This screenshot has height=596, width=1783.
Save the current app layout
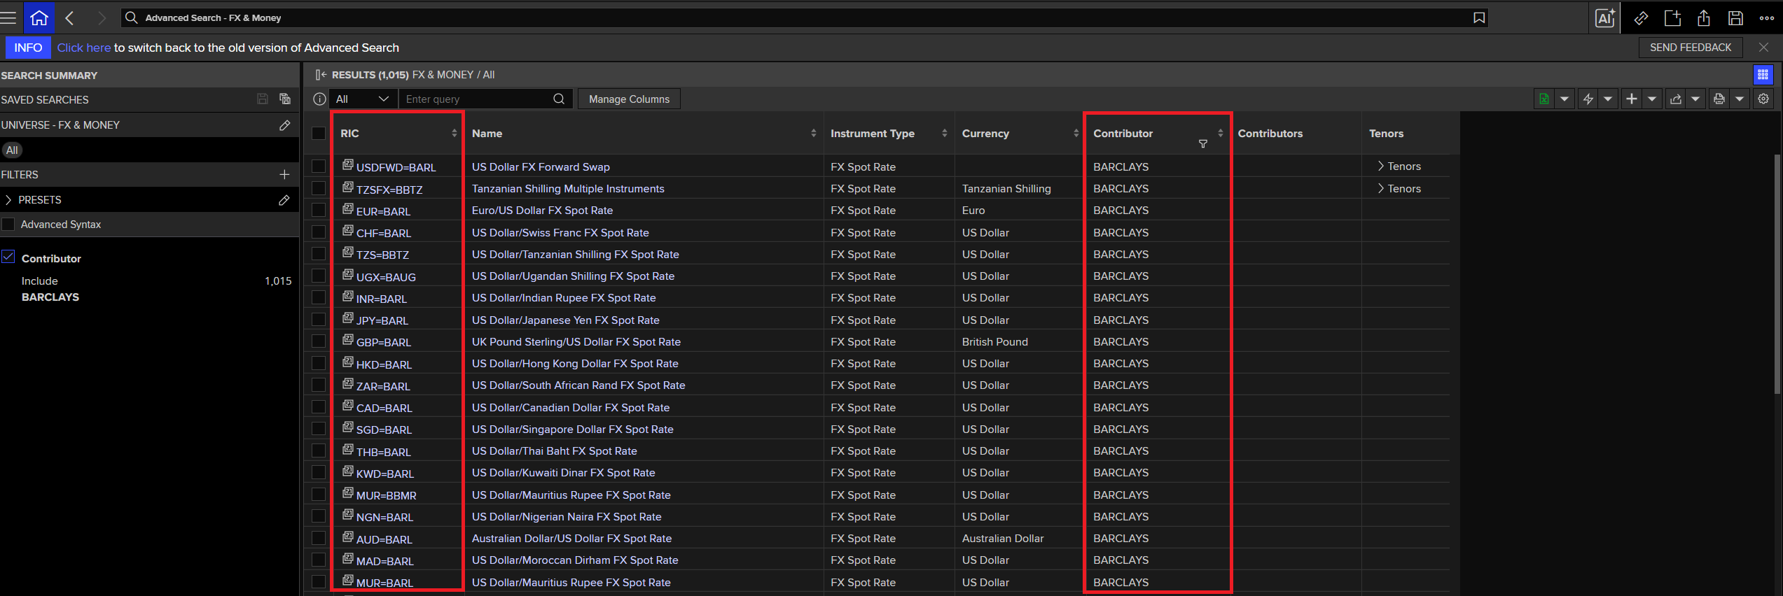click(1735, 18)
